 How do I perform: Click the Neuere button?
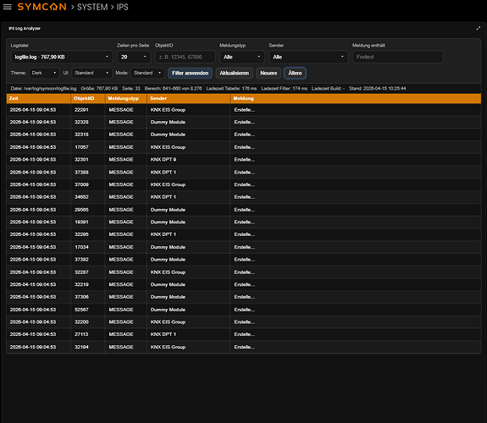pyautogui.click(x=268, y=74)
